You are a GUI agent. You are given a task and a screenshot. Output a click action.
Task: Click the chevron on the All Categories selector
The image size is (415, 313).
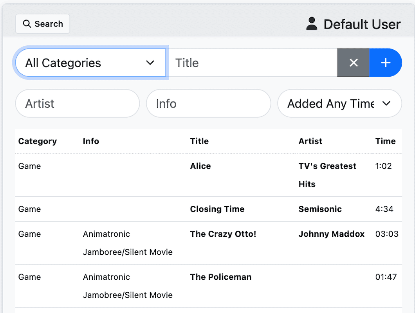(150, 63)
